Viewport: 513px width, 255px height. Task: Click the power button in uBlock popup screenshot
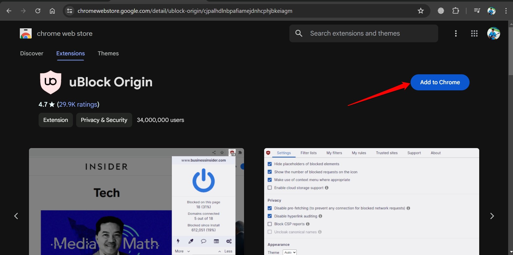(x=204, y=180)
